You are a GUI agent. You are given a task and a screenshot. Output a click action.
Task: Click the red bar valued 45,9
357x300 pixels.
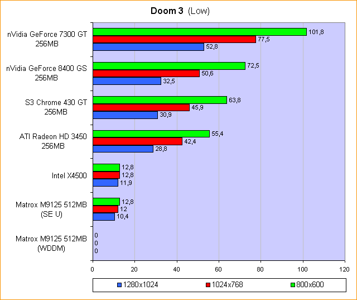coord(141,108)
